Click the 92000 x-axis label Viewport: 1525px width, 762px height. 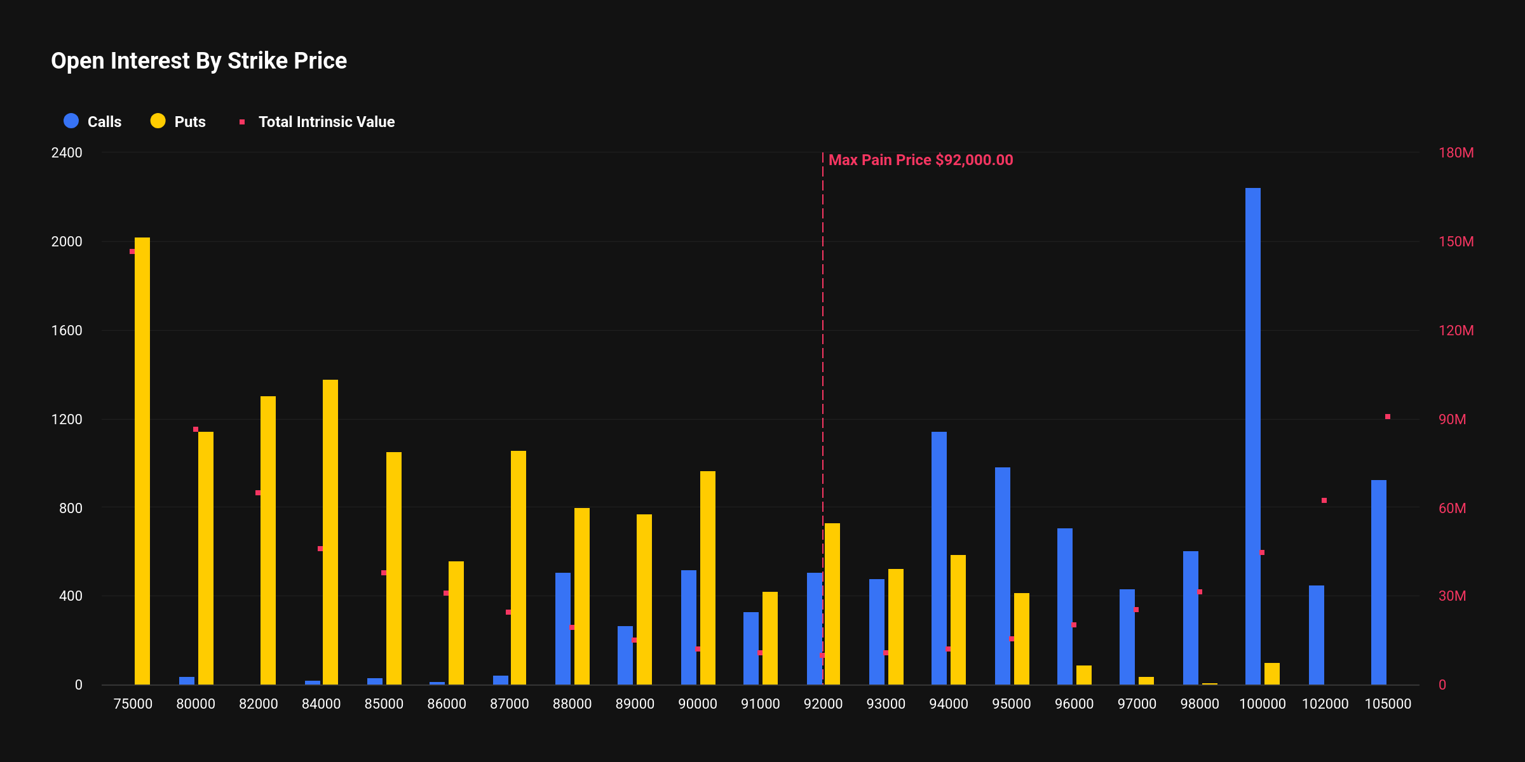point(823,704)
